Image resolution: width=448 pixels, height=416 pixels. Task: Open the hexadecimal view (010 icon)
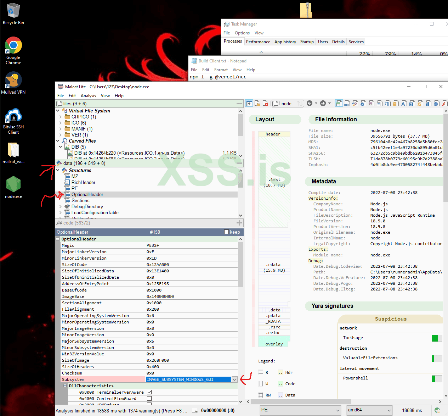[x=347, y=104]
